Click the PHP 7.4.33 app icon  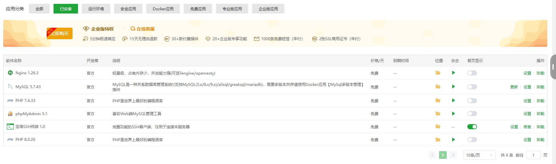[x=10, y=101]
